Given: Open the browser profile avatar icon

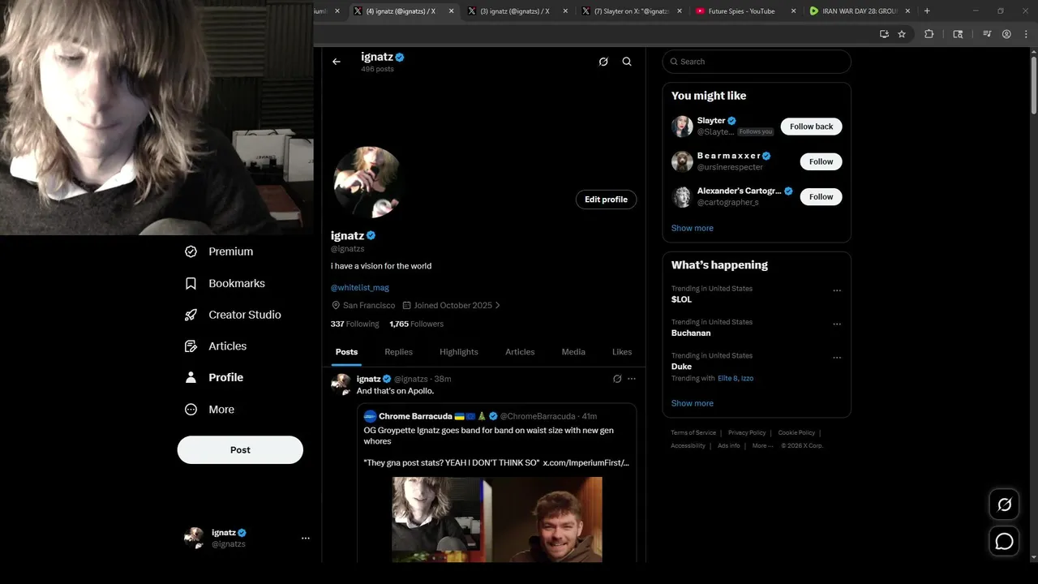Looking at the screenshot, I should [1006, 34].
